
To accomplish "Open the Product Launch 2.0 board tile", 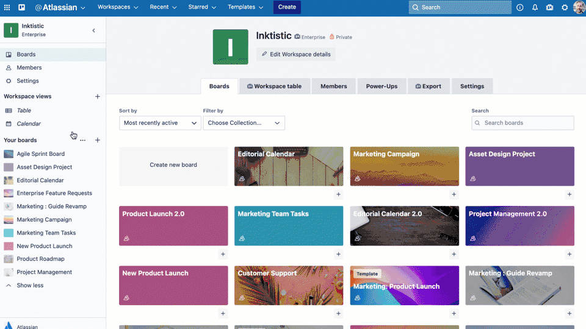I will point(173,226).
